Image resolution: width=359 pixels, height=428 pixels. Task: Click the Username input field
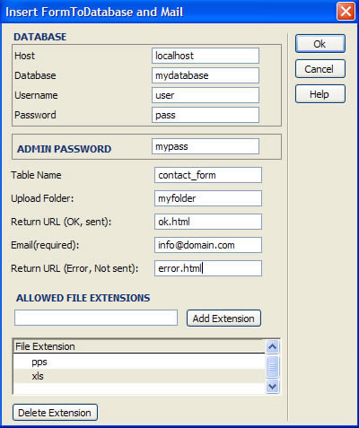pyautogui.click(x=206, y=95)
